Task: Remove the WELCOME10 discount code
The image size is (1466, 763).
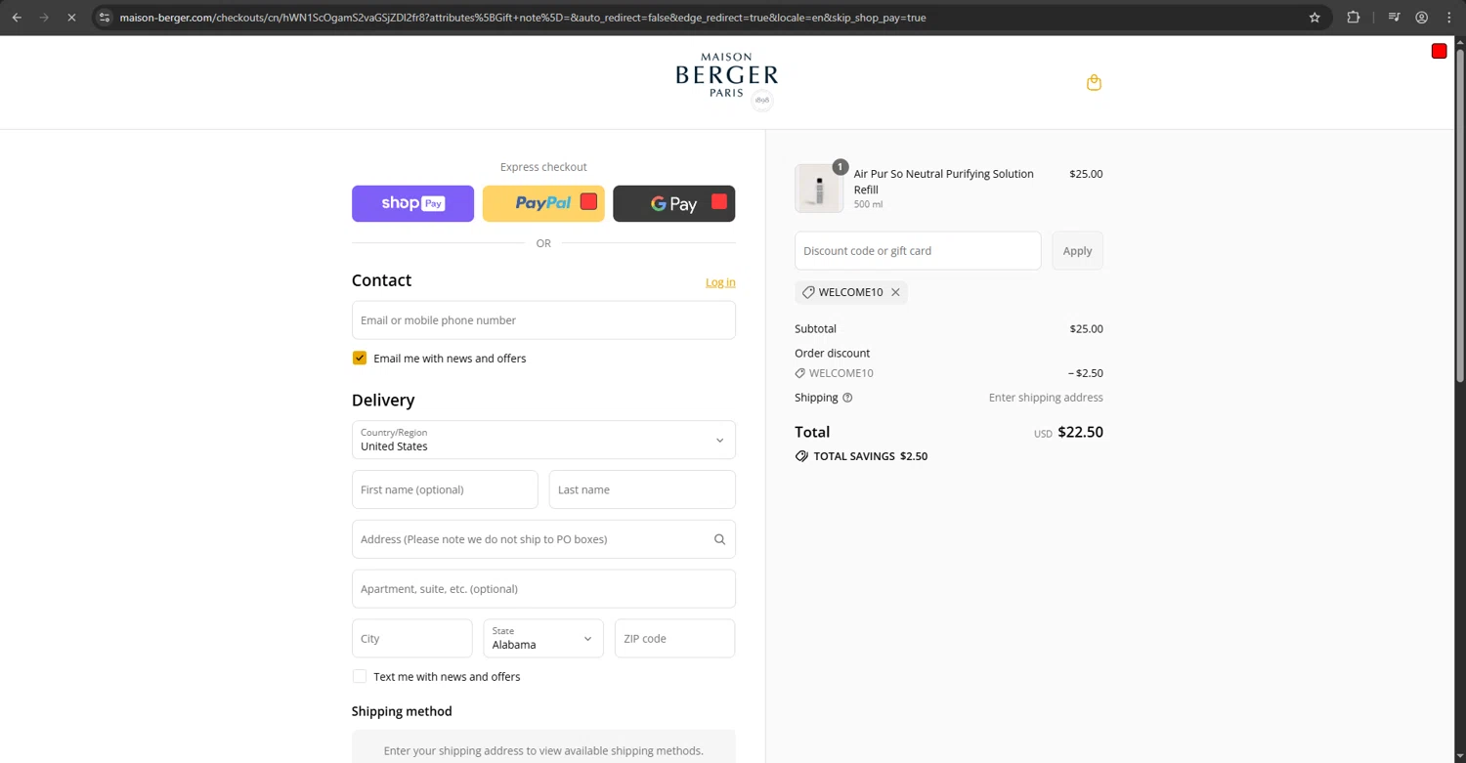Action: [895, 292]
